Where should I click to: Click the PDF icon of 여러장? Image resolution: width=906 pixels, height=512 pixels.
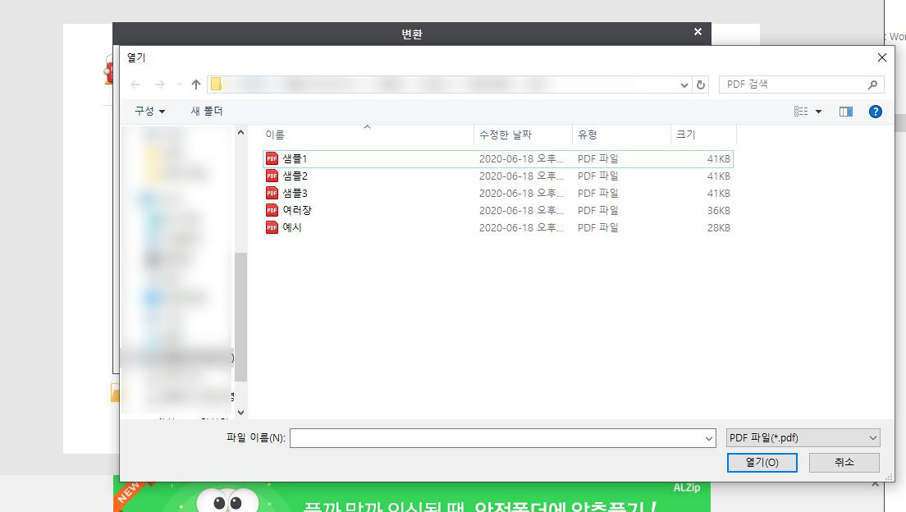click(272, 211)
